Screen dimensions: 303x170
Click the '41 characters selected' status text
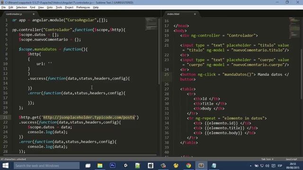13,159
